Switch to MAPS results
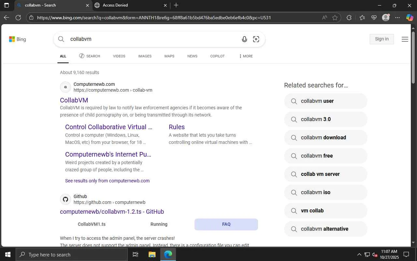This screenshot has width=417, height=261. click(169, 56)
